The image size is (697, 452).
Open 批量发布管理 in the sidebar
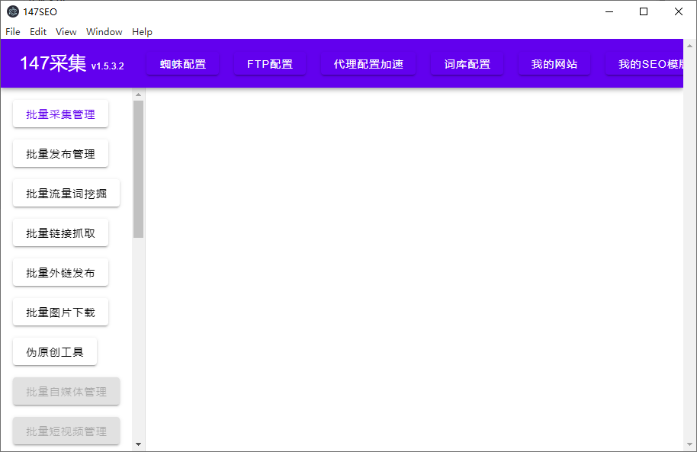pos(60,154)
